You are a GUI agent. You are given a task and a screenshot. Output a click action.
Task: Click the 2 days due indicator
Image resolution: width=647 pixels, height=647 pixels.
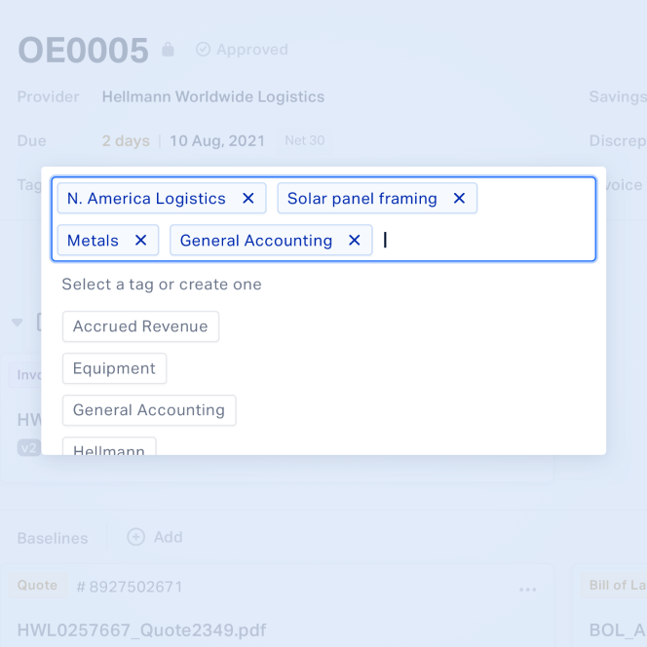[126, 140]
